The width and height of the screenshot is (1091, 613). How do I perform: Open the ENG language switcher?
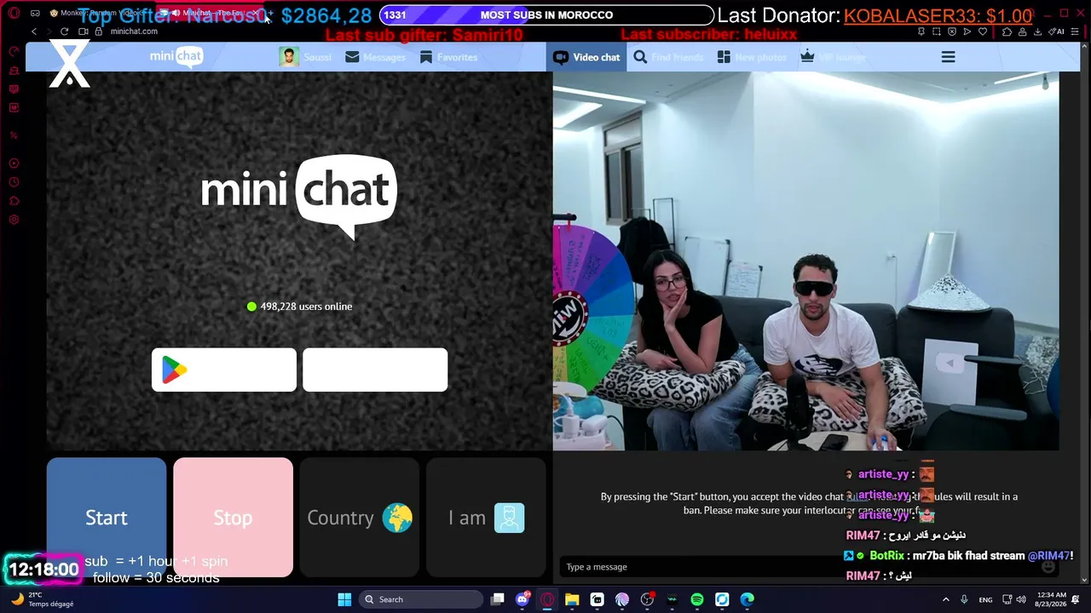985,599
